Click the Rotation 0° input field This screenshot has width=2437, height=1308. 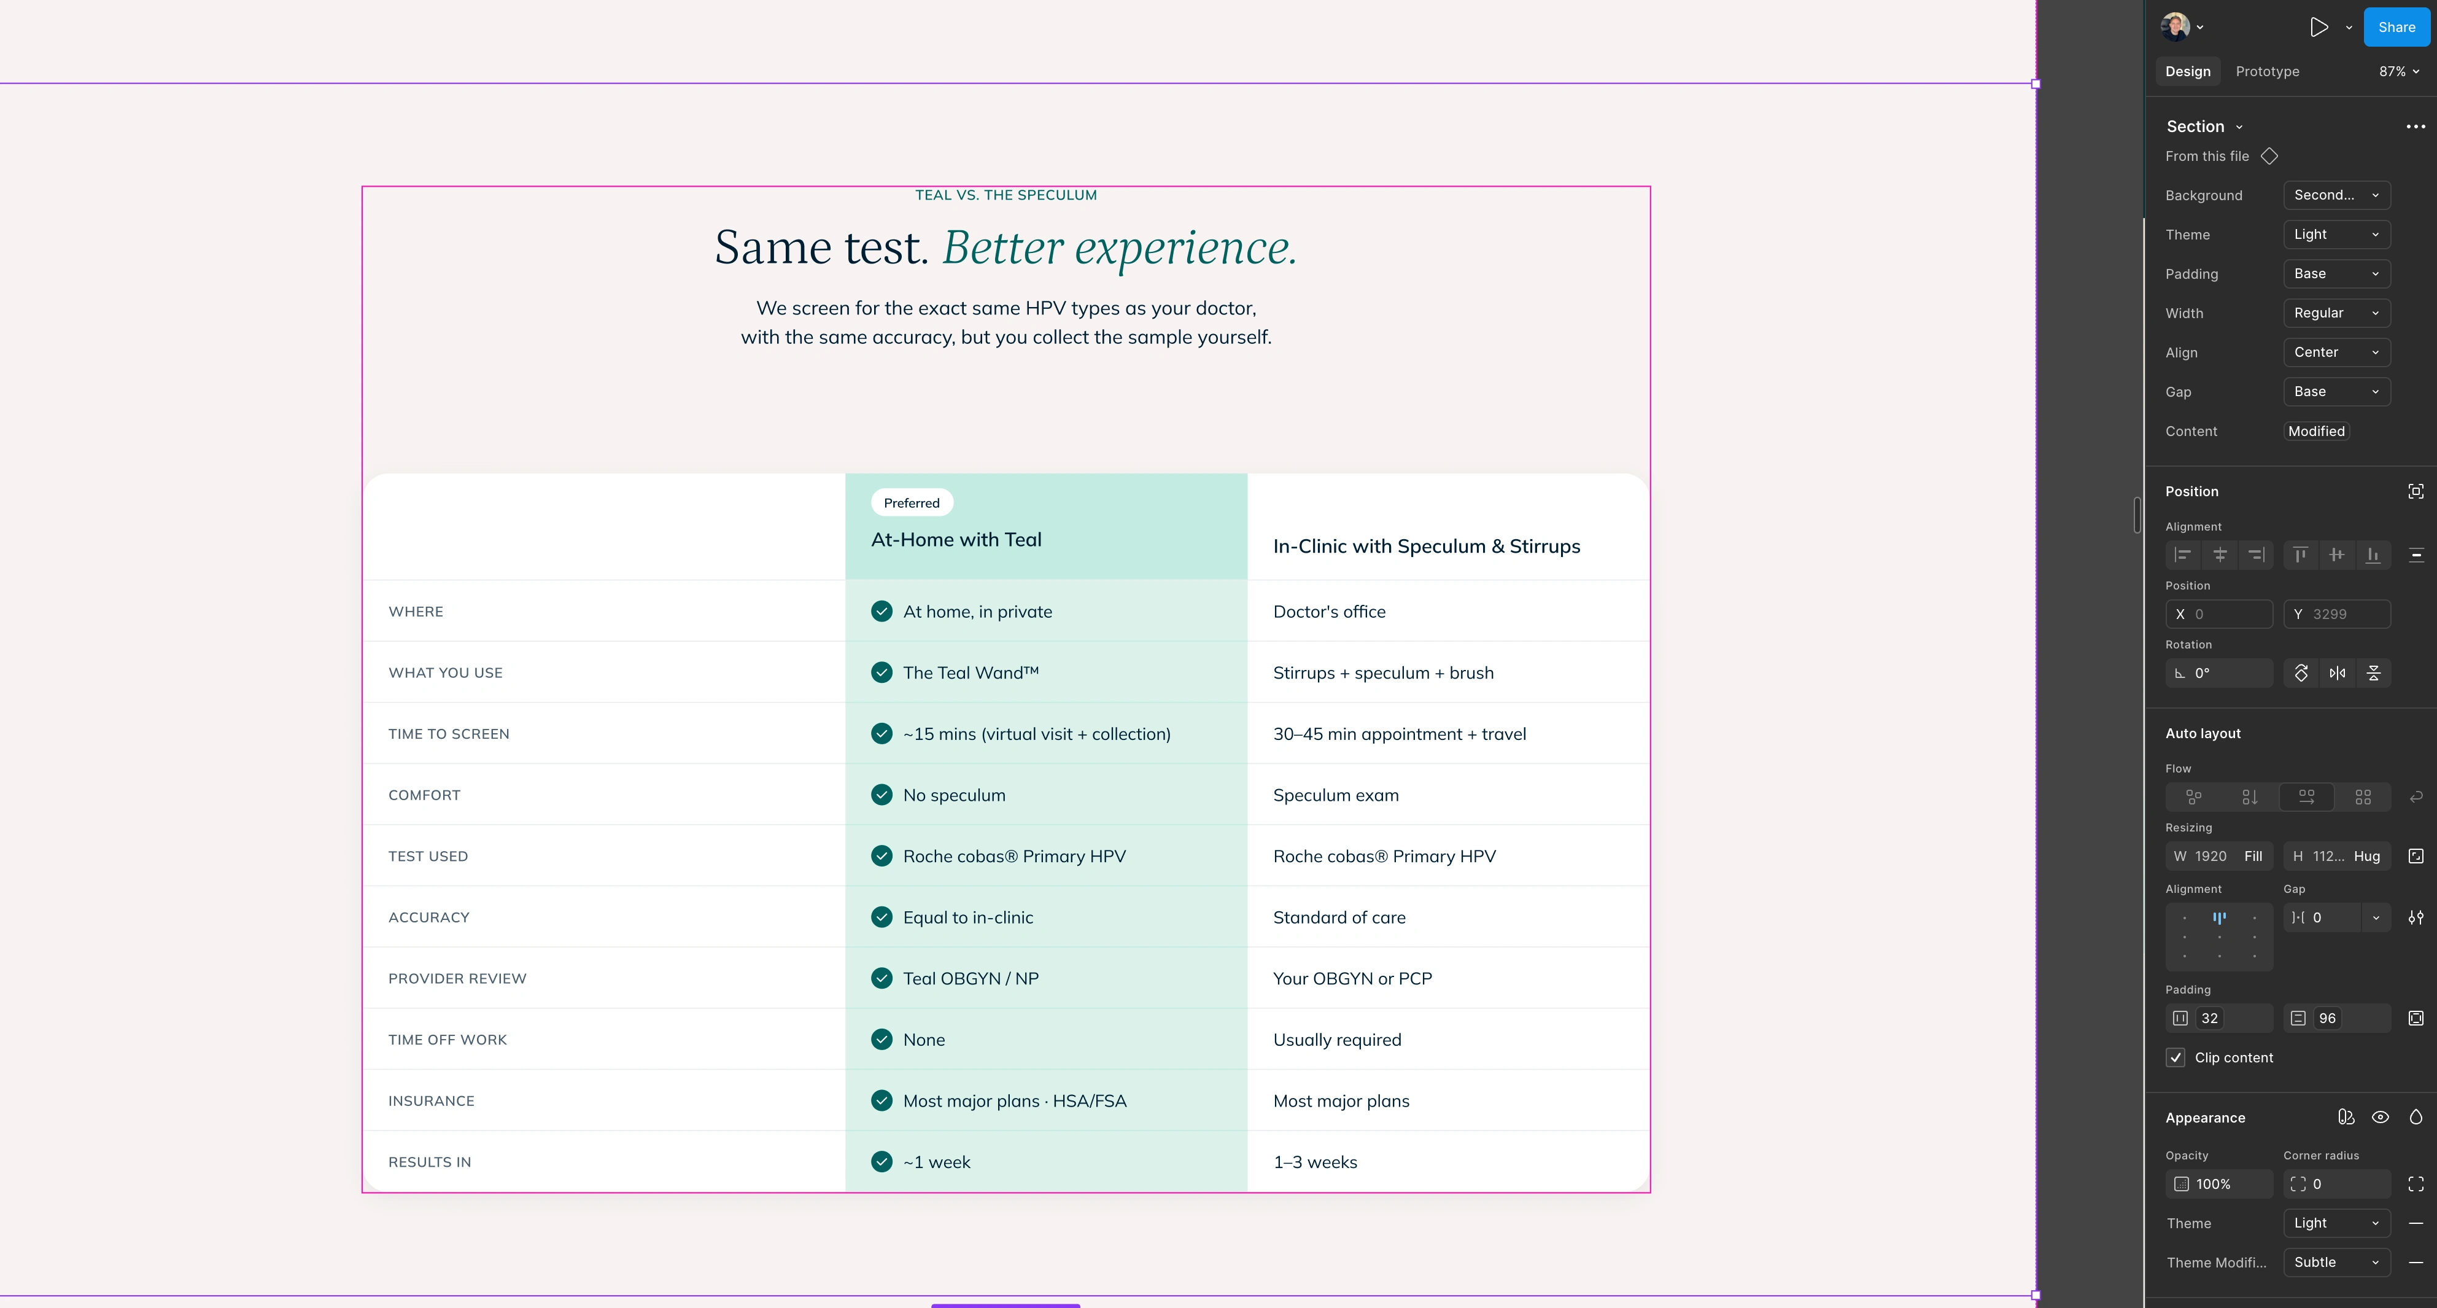click(x=2218, y=673)
